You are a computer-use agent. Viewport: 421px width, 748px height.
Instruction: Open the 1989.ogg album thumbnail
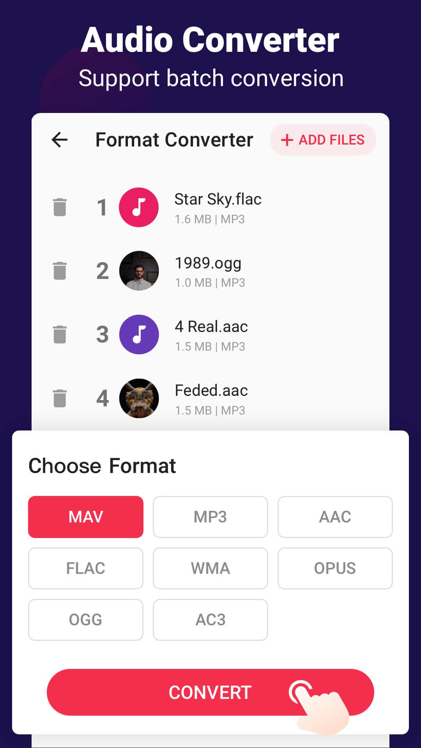139,270
